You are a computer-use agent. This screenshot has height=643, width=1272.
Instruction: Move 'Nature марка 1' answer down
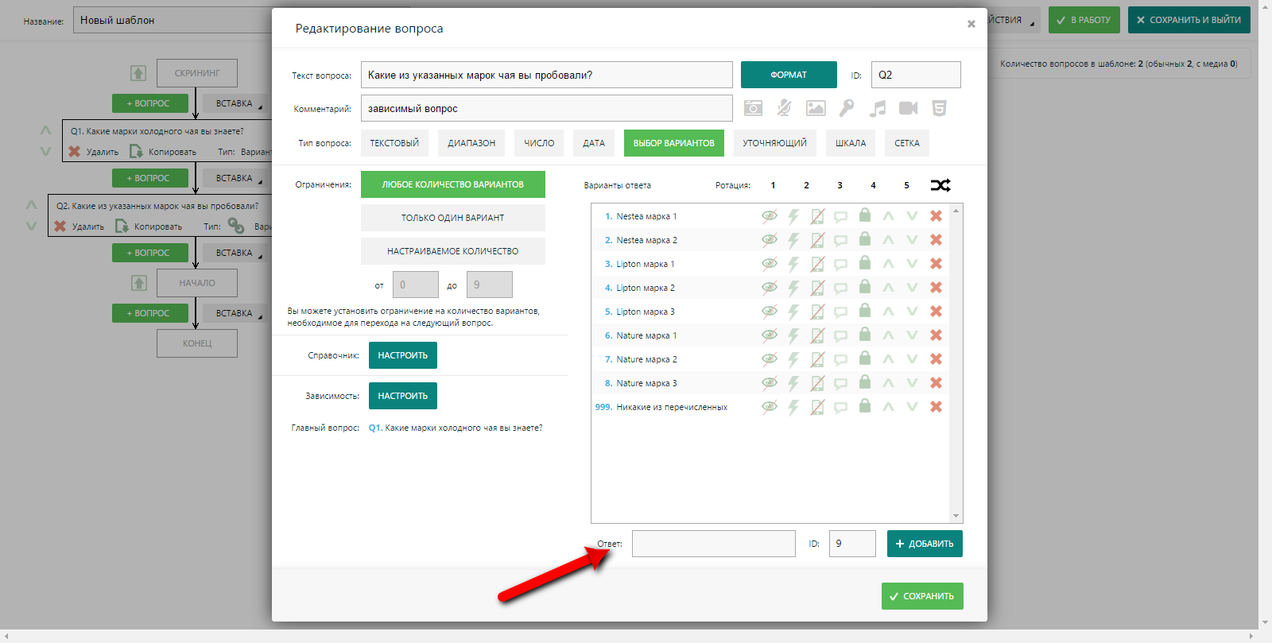pos(912,335)
